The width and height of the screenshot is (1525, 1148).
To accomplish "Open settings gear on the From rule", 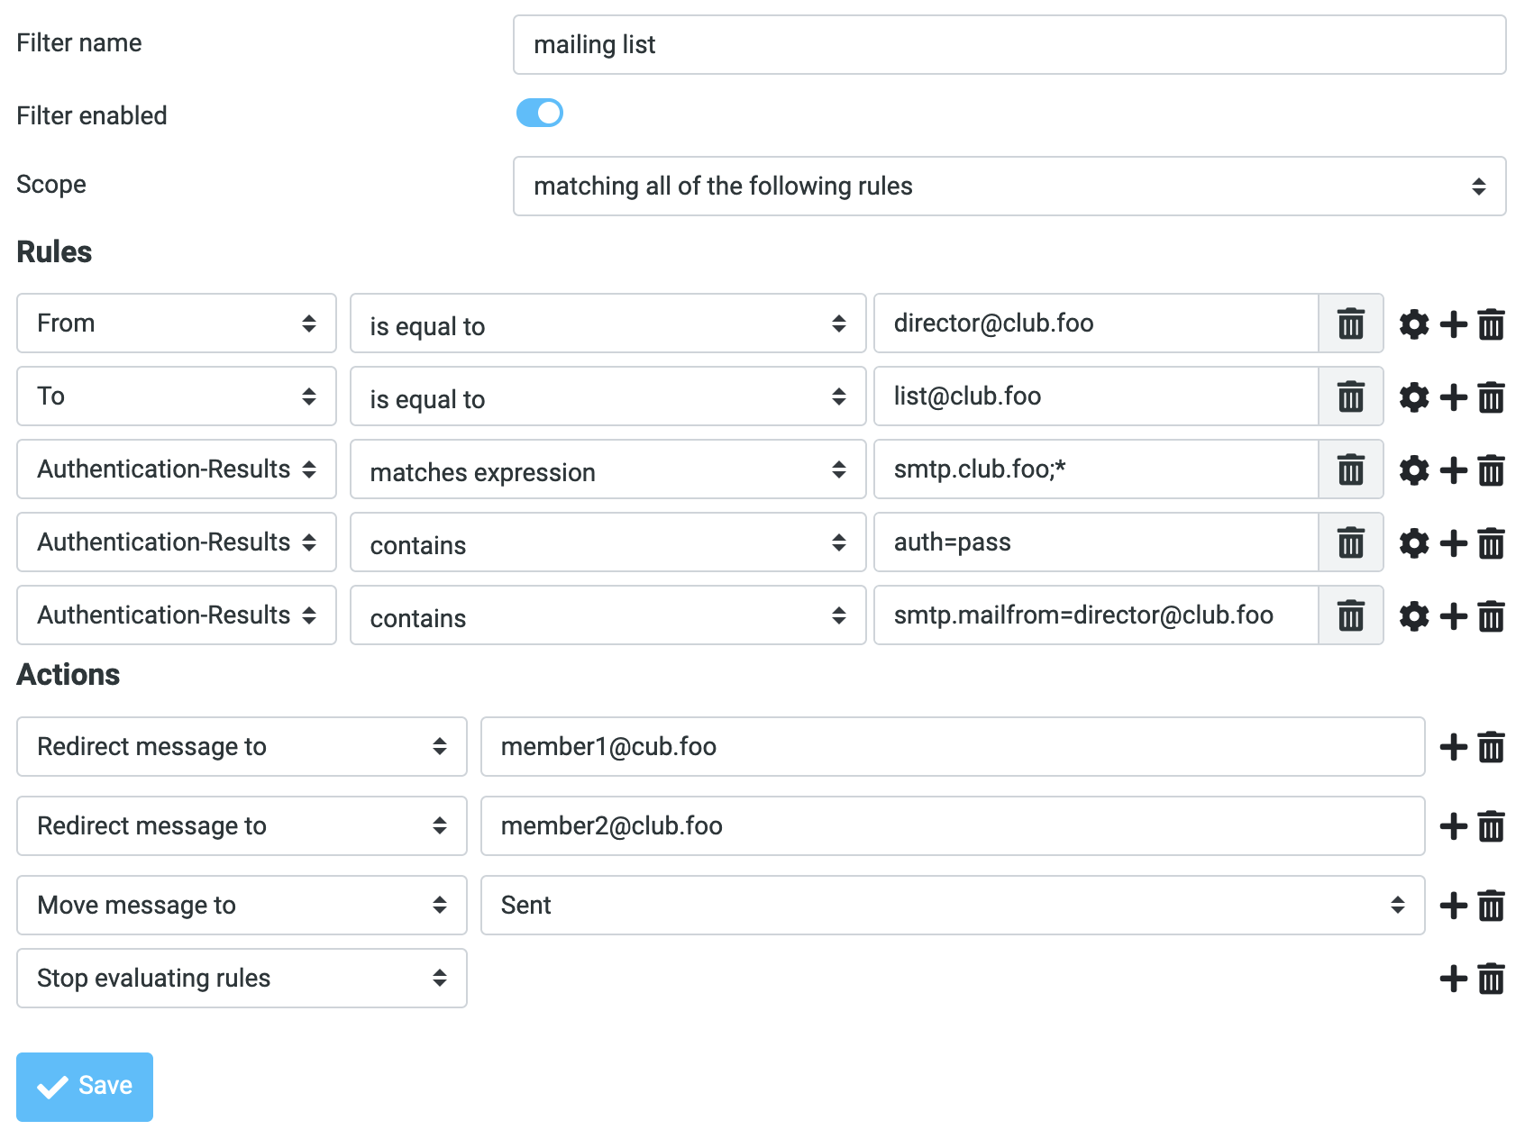I will 1414,325.
